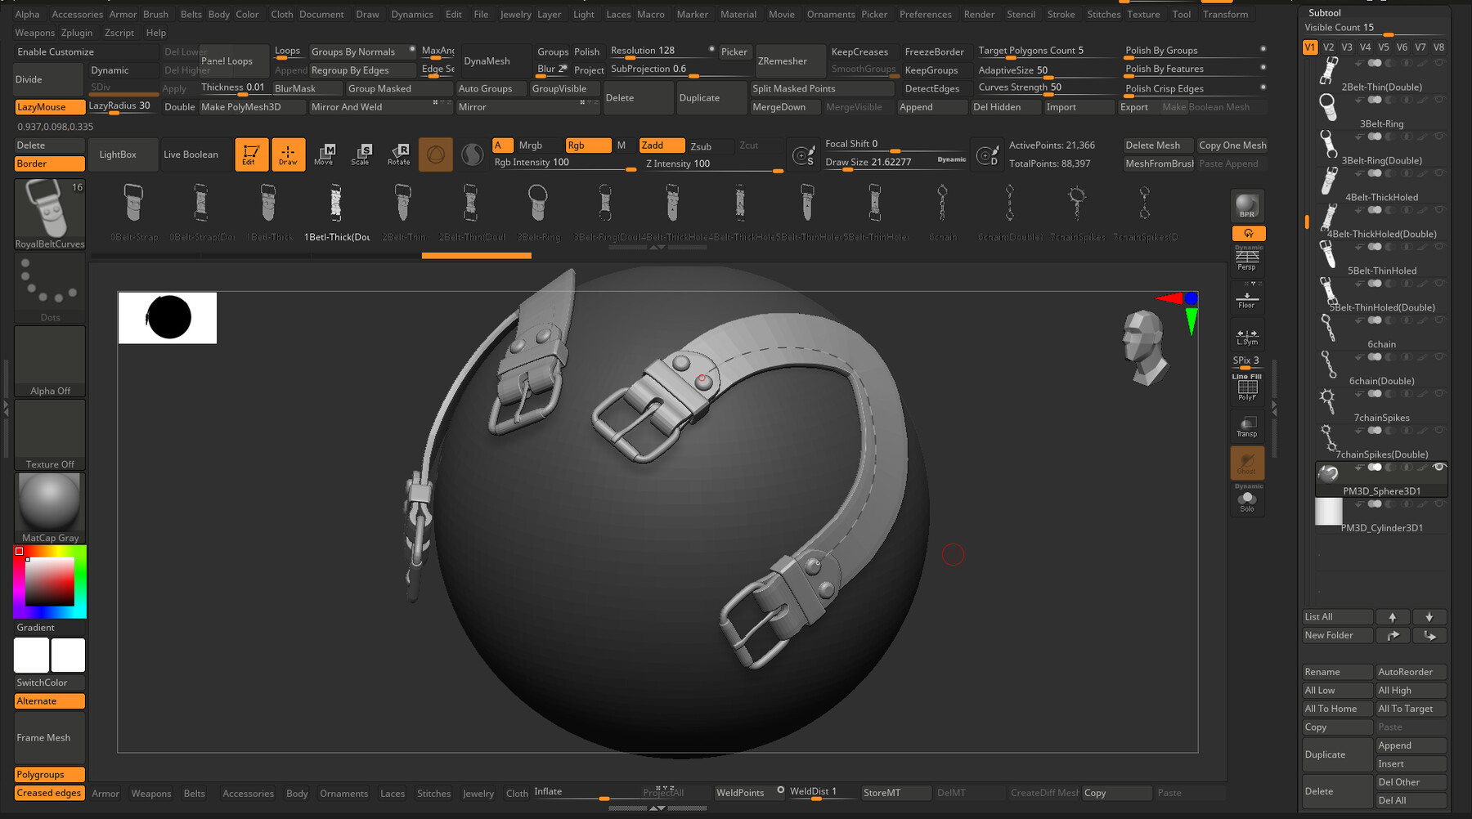Toggle Border option
This screenshot has width=1472, height=819.
click(x=50, y=163)
